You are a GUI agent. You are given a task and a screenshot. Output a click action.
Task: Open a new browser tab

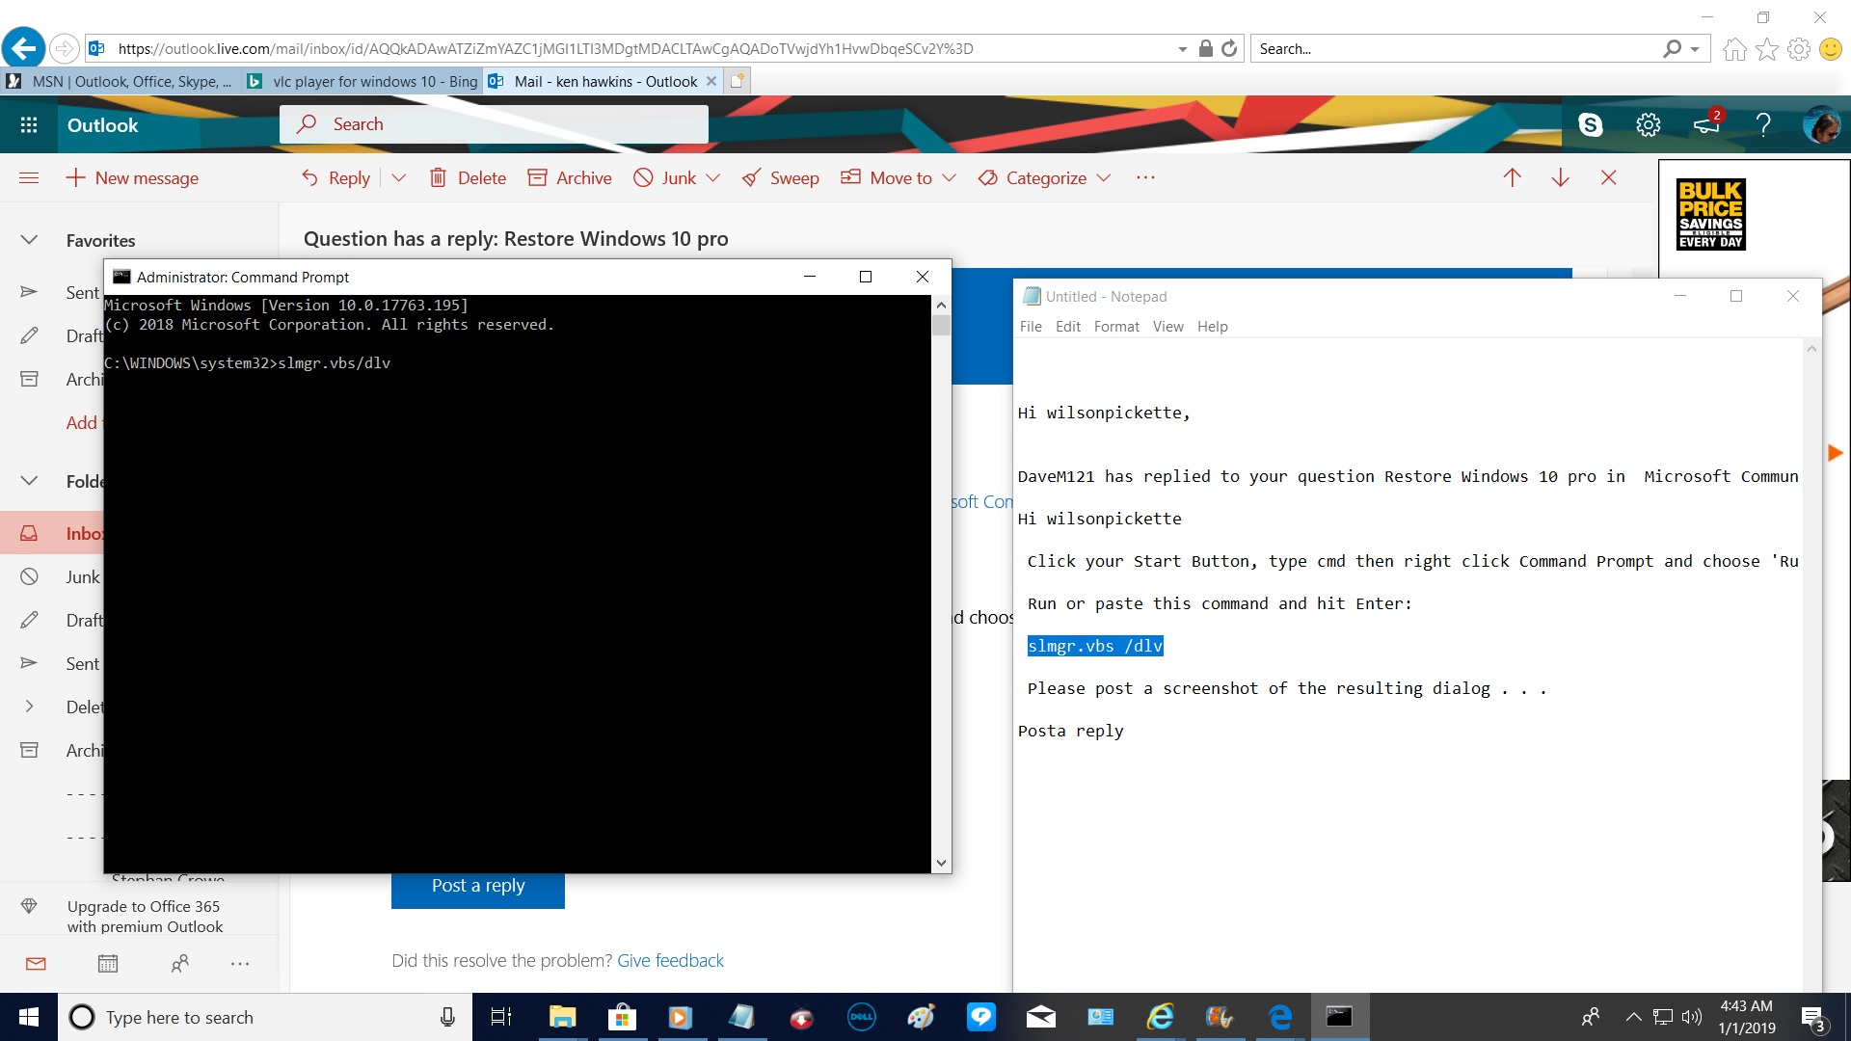[x=738, y=81]
